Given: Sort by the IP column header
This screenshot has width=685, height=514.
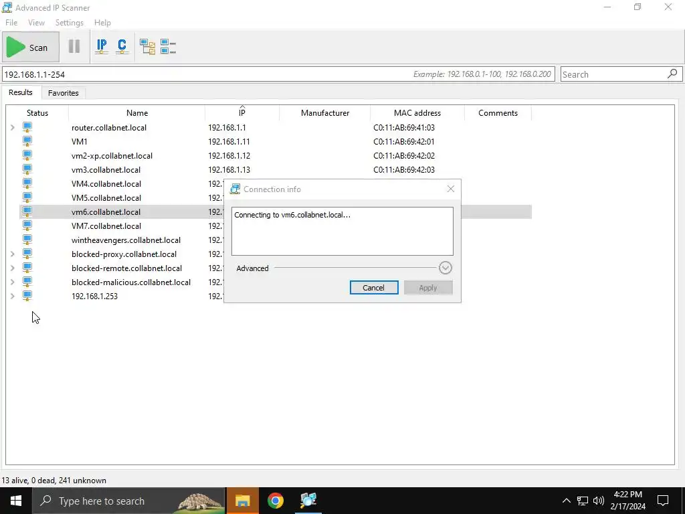Looking at the screenshot, I should tap(242, 112).
